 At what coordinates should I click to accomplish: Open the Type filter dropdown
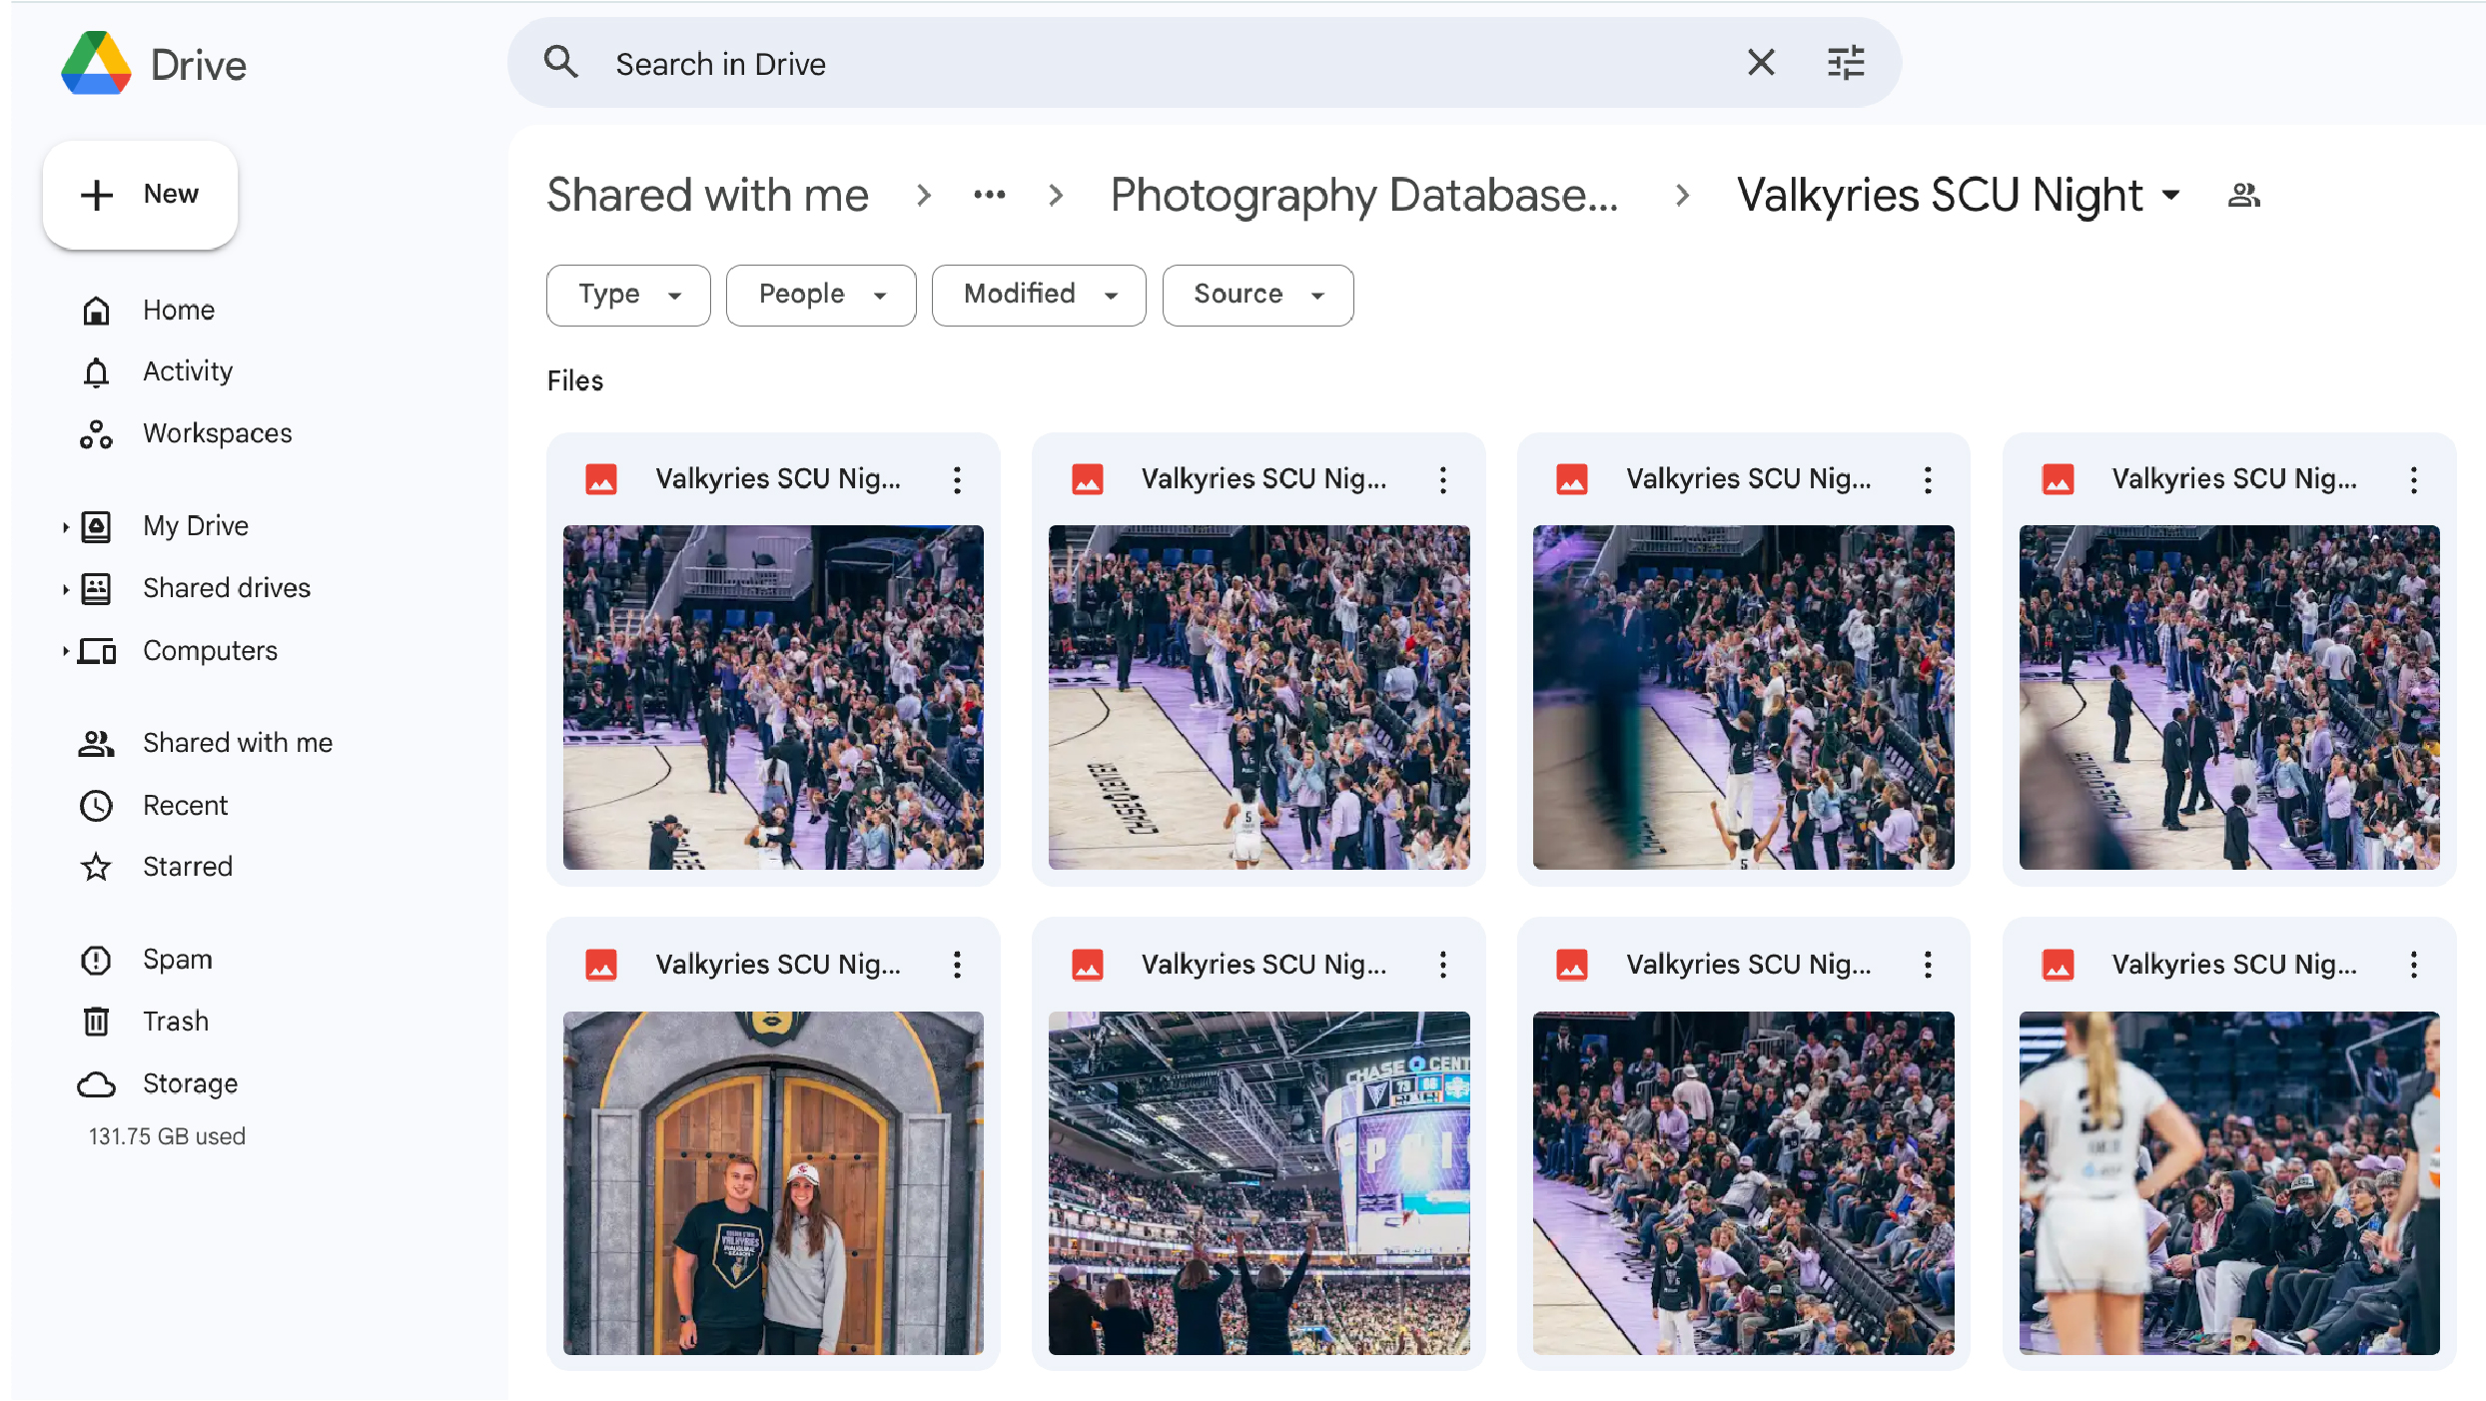click(x=627, y=295)
